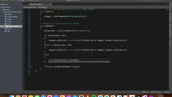The width and height of the screenshot is (172, 97).
Task: Show the Errors pad
Action: click(x=146, y=92)
